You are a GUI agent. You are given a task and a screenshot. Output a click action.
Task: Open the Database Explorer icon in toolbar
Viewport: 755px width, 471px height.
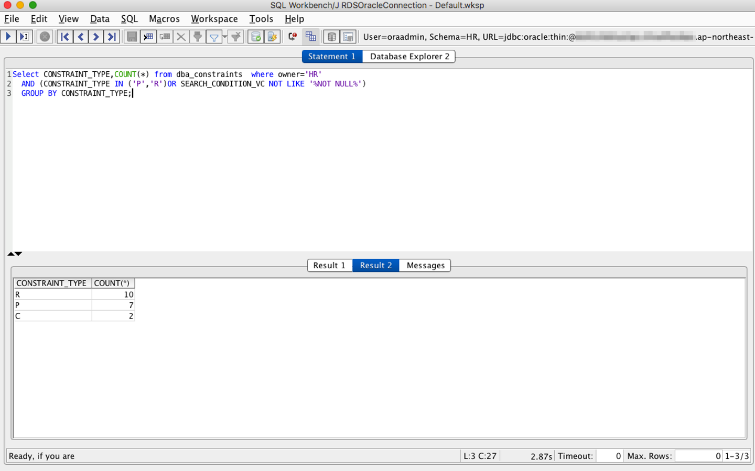(x=332, y=37)
